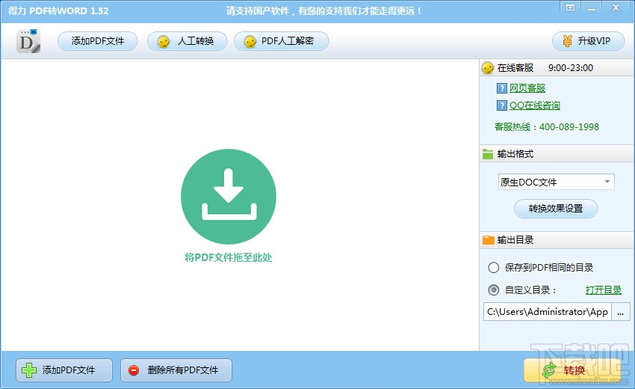Click the help icon beside 网页客服
The height and width of the screenshot is (389, 635).
click(x=502, y=88)
